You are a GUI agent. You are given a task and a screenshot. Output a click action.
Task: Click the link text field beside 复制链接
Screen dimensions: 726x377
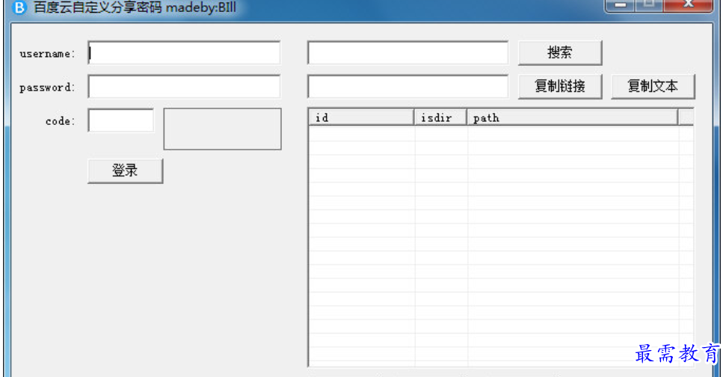point(408,87)
